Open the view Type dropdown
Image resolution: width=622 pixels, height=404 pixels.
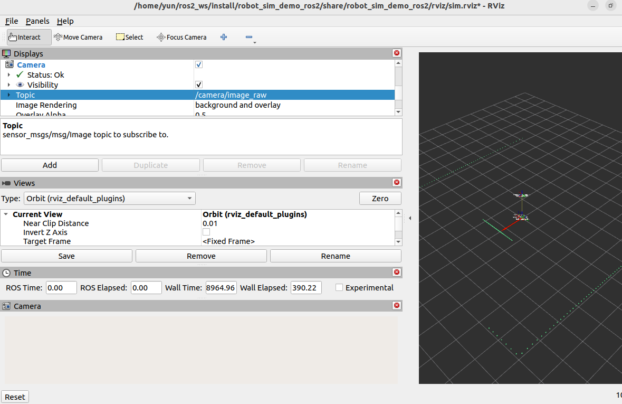(x=110, y=198)
